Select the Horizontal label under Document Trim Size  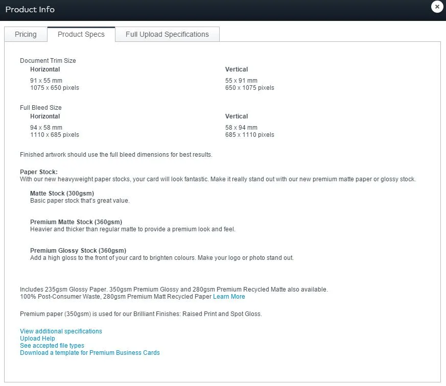tap(45, 69)
